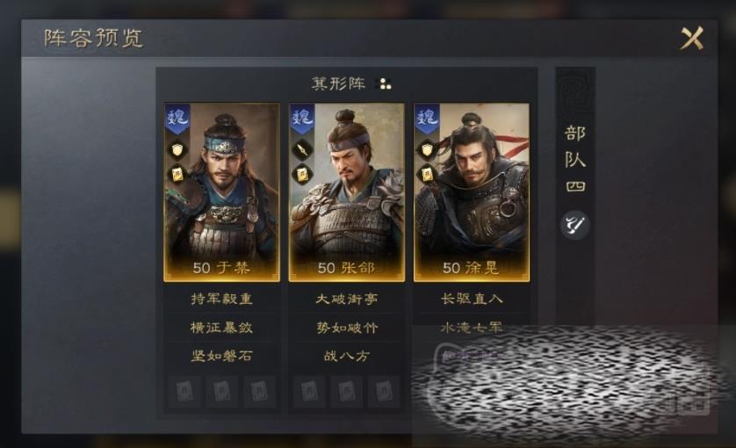
Task: Click the scroll icon on 张郃's card
Action: [x=302, y=175]
